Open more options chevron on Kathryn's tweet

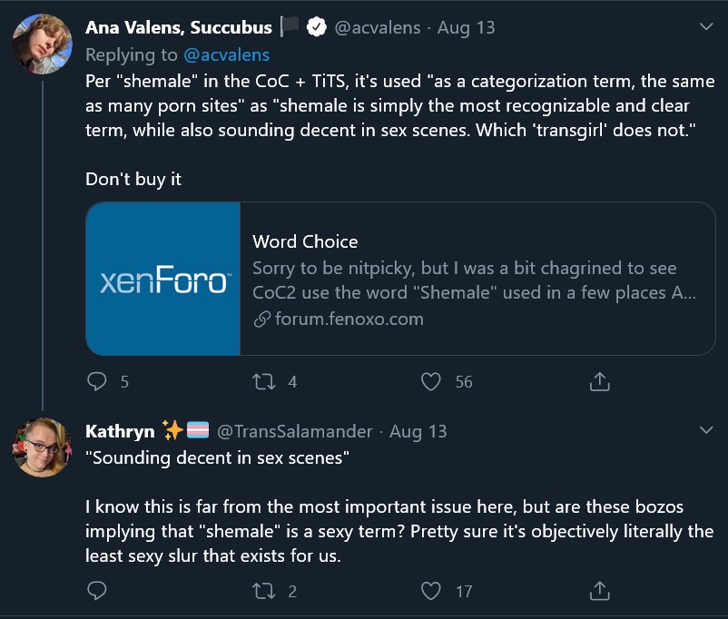point(706,430)
